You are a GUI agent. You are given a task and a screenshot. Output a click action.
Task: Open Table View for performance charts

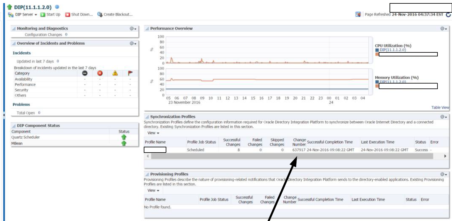pyautogui.click(x=440, y=108)
